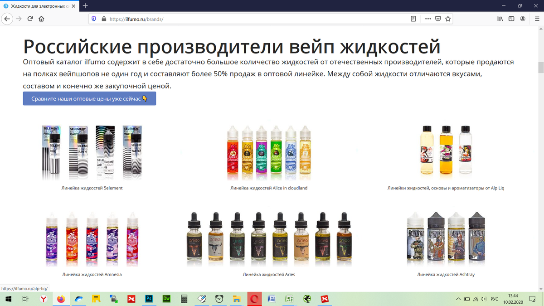Close the ilfumo browser tab
The image size is (544, 306).
[x=73, y=6]
